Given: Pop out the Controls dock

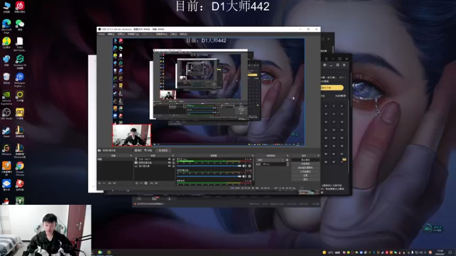Looking at the screenshot, I should 318,155.
